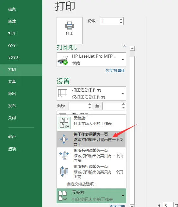Decrease the copies count with down arrow
Viewport: 178px width, 207px height.
(121, 23)
